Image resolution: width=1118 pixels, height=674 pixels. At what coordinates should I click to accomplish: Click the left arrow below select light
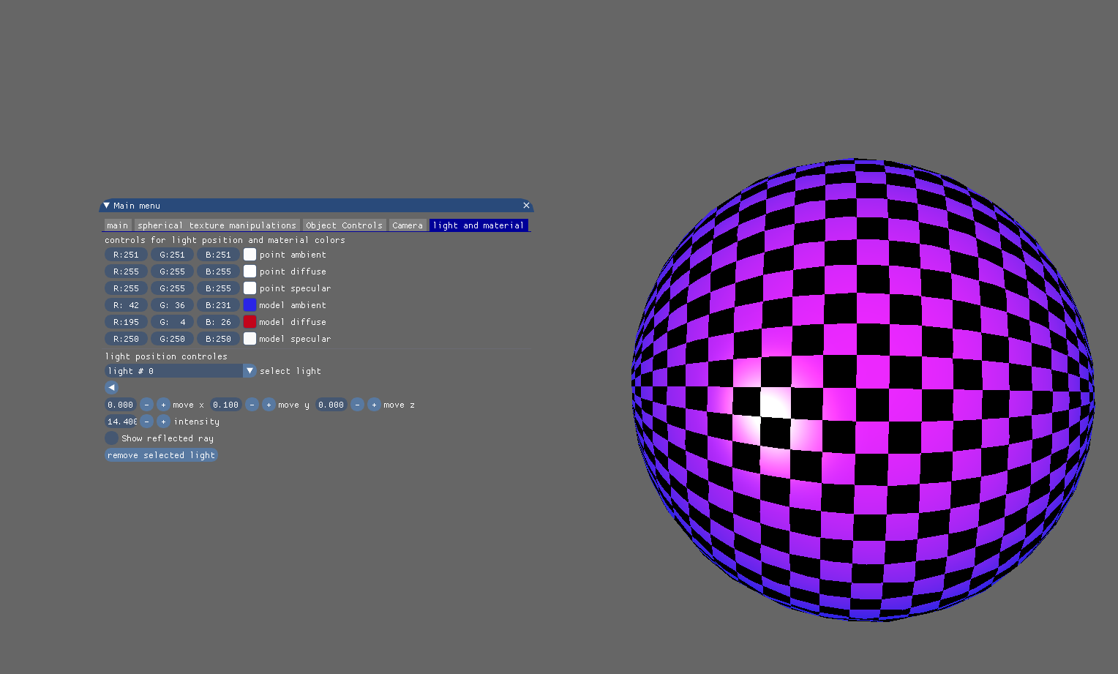(111, 387)
